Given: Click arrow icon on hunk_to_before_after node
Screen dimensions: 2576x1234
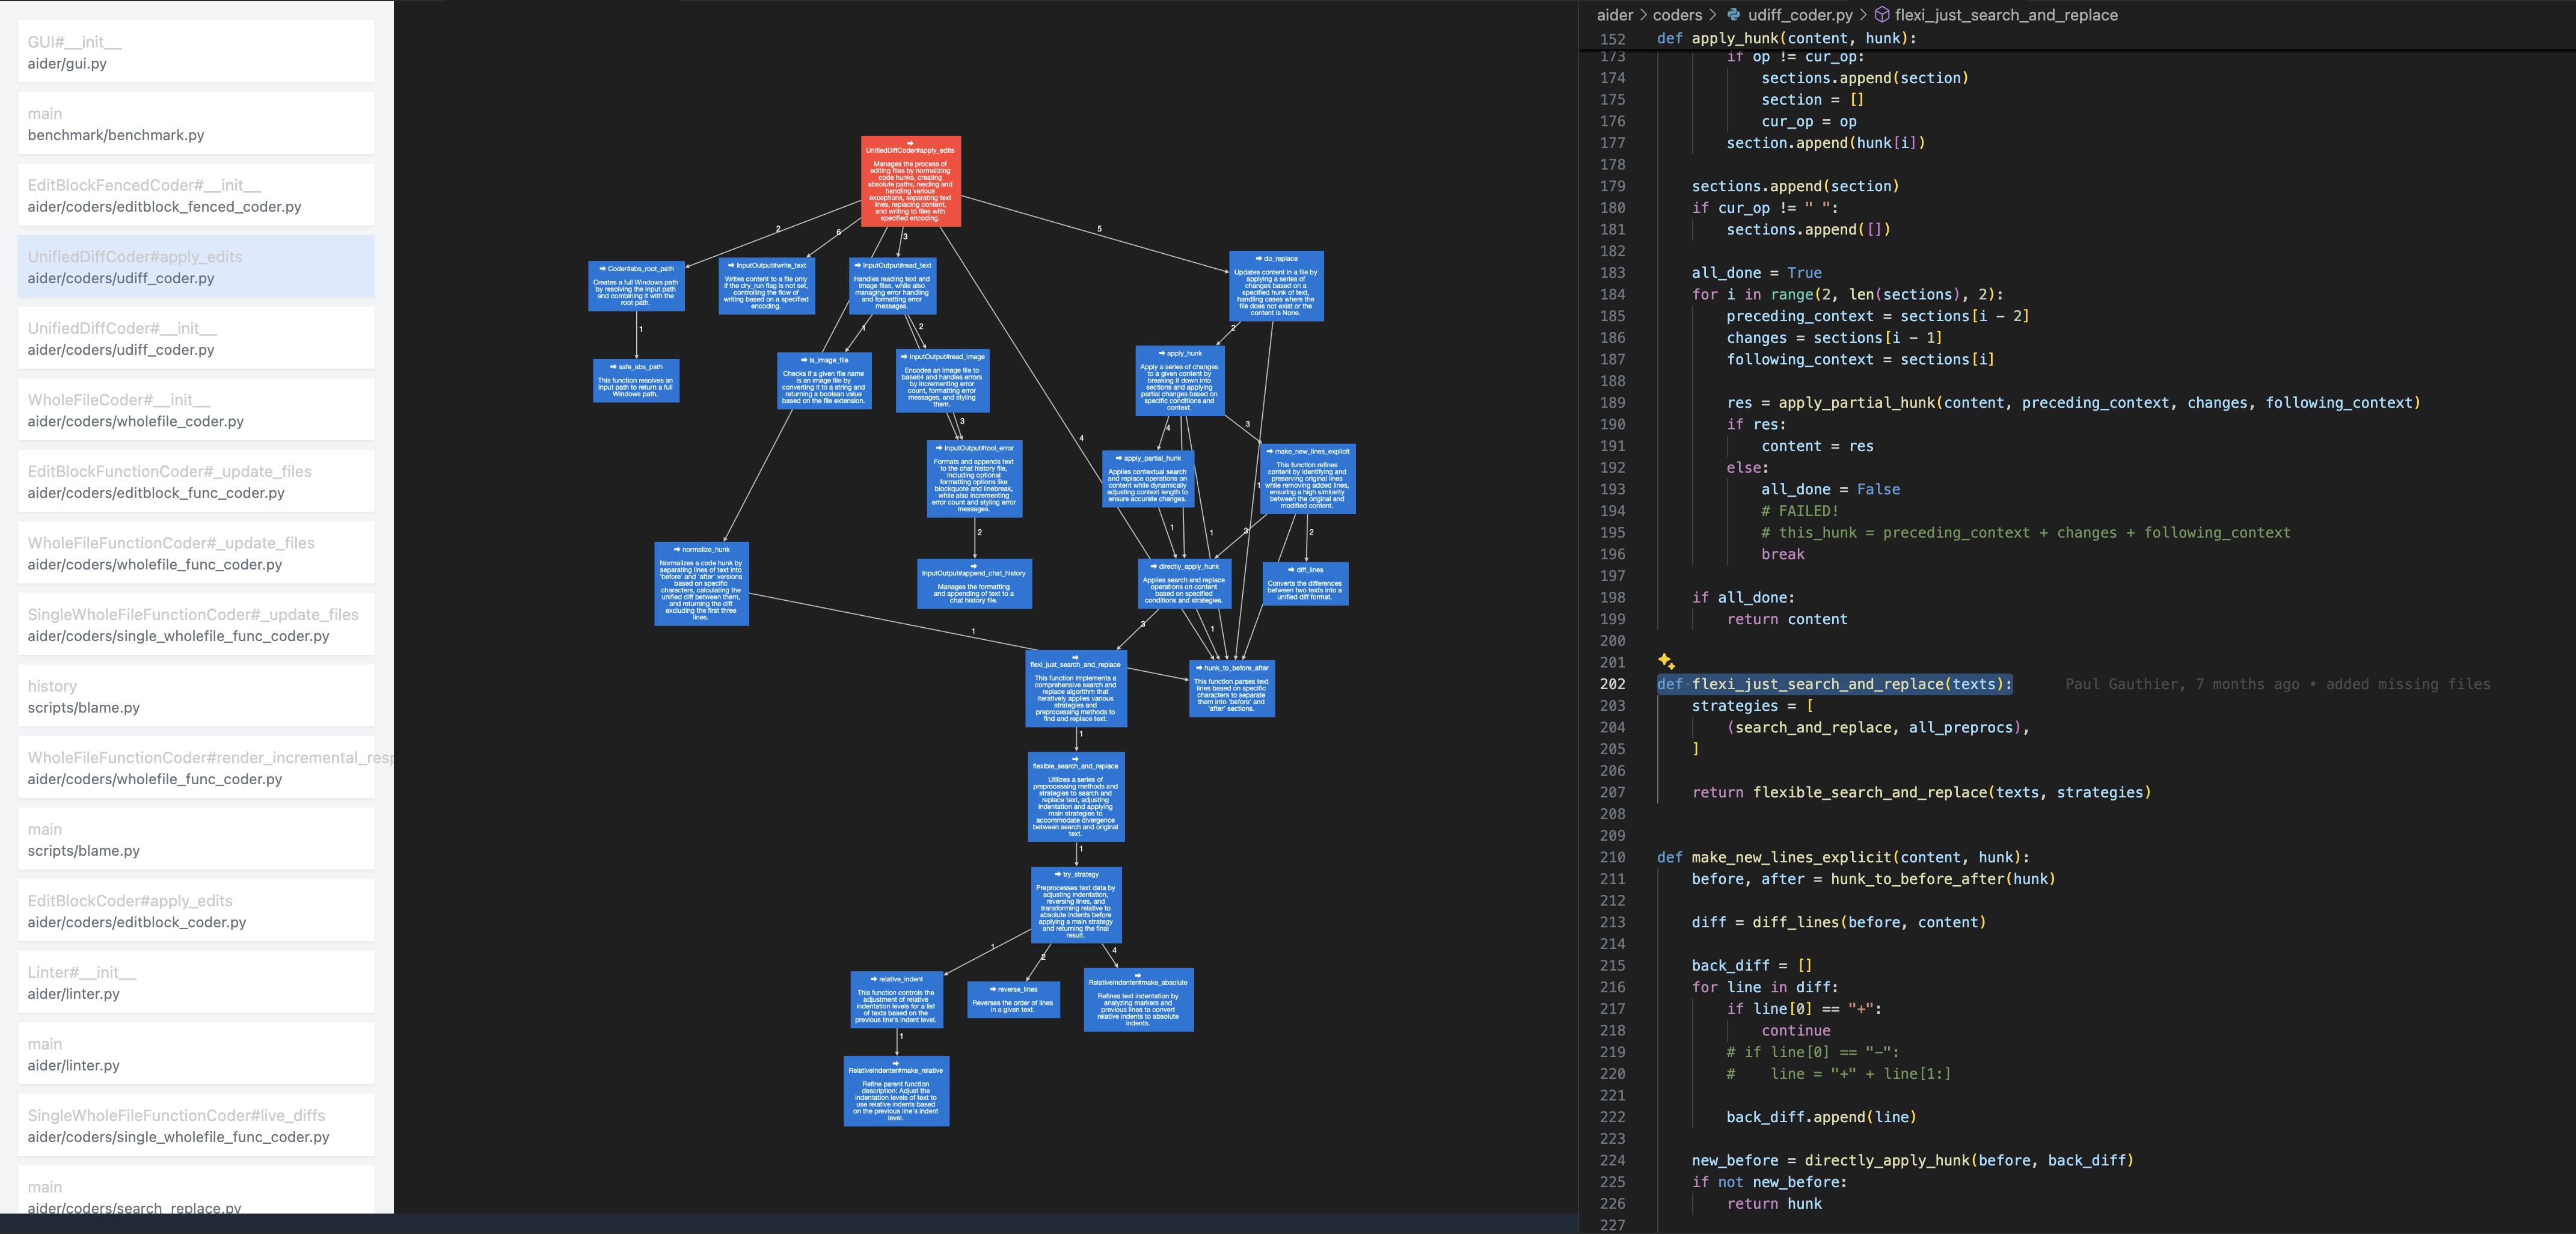Looking at the screenshot, I should pos(1199,668).
